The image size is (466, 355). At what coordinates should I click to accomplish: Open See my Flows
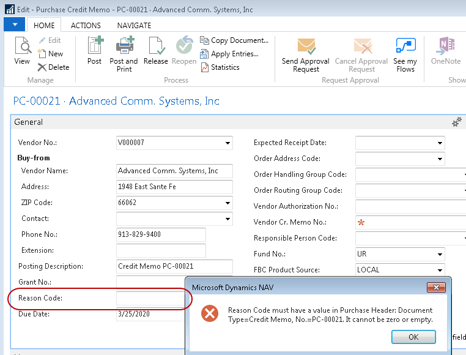[405, 54]
